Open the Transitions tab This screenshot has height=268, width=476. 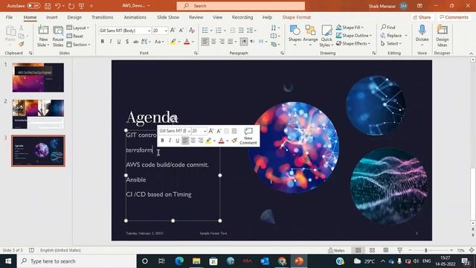(x=103, y=17)
